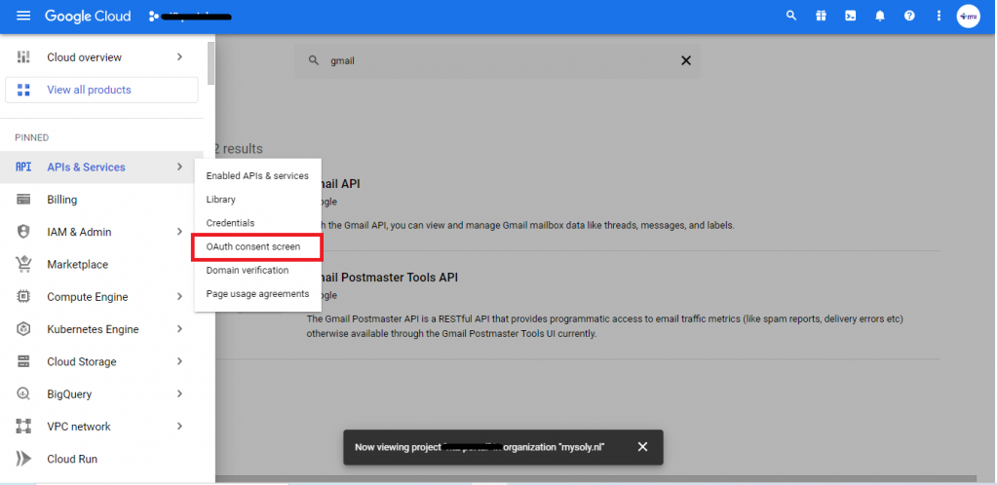Clear the gmail search with X
The height and width of the screenshot is (485, 998).
[686, 60]
